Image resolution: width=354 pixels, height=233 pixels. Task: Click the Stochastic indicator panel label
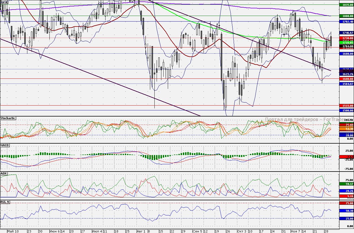pyautogui.click(x=8, y=118)
